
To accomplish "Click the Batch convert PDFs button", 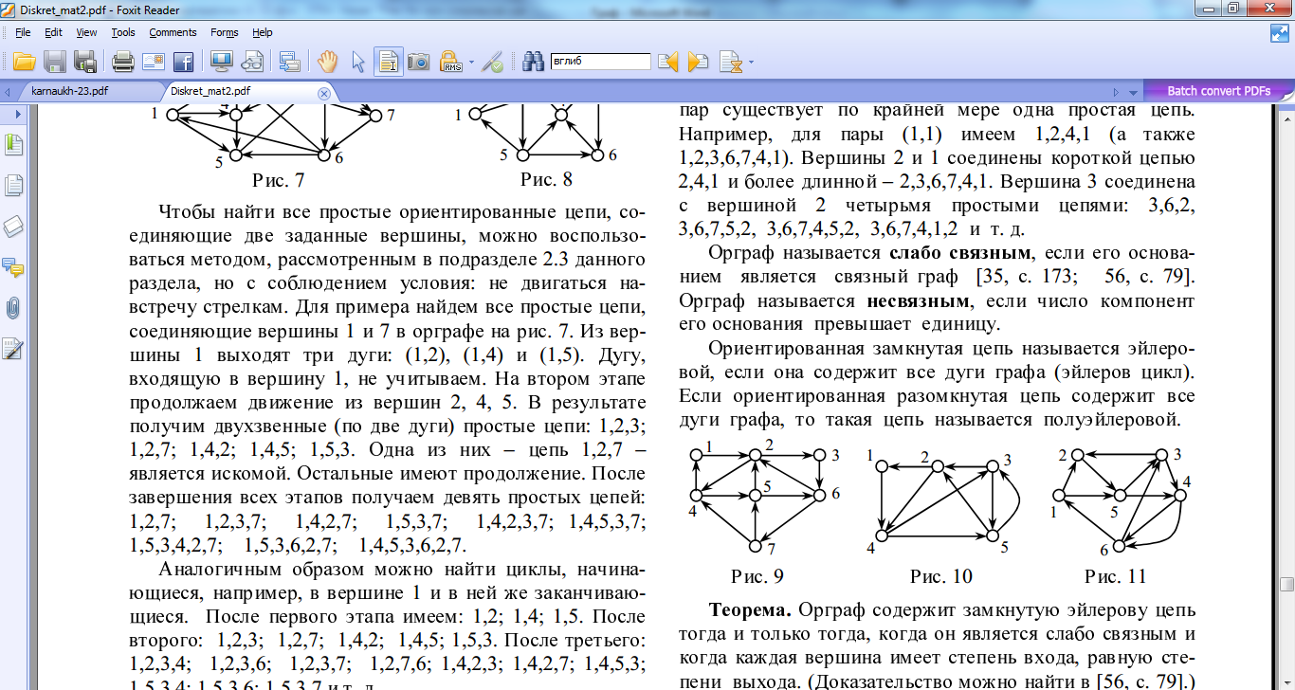I will point(1218,91).
